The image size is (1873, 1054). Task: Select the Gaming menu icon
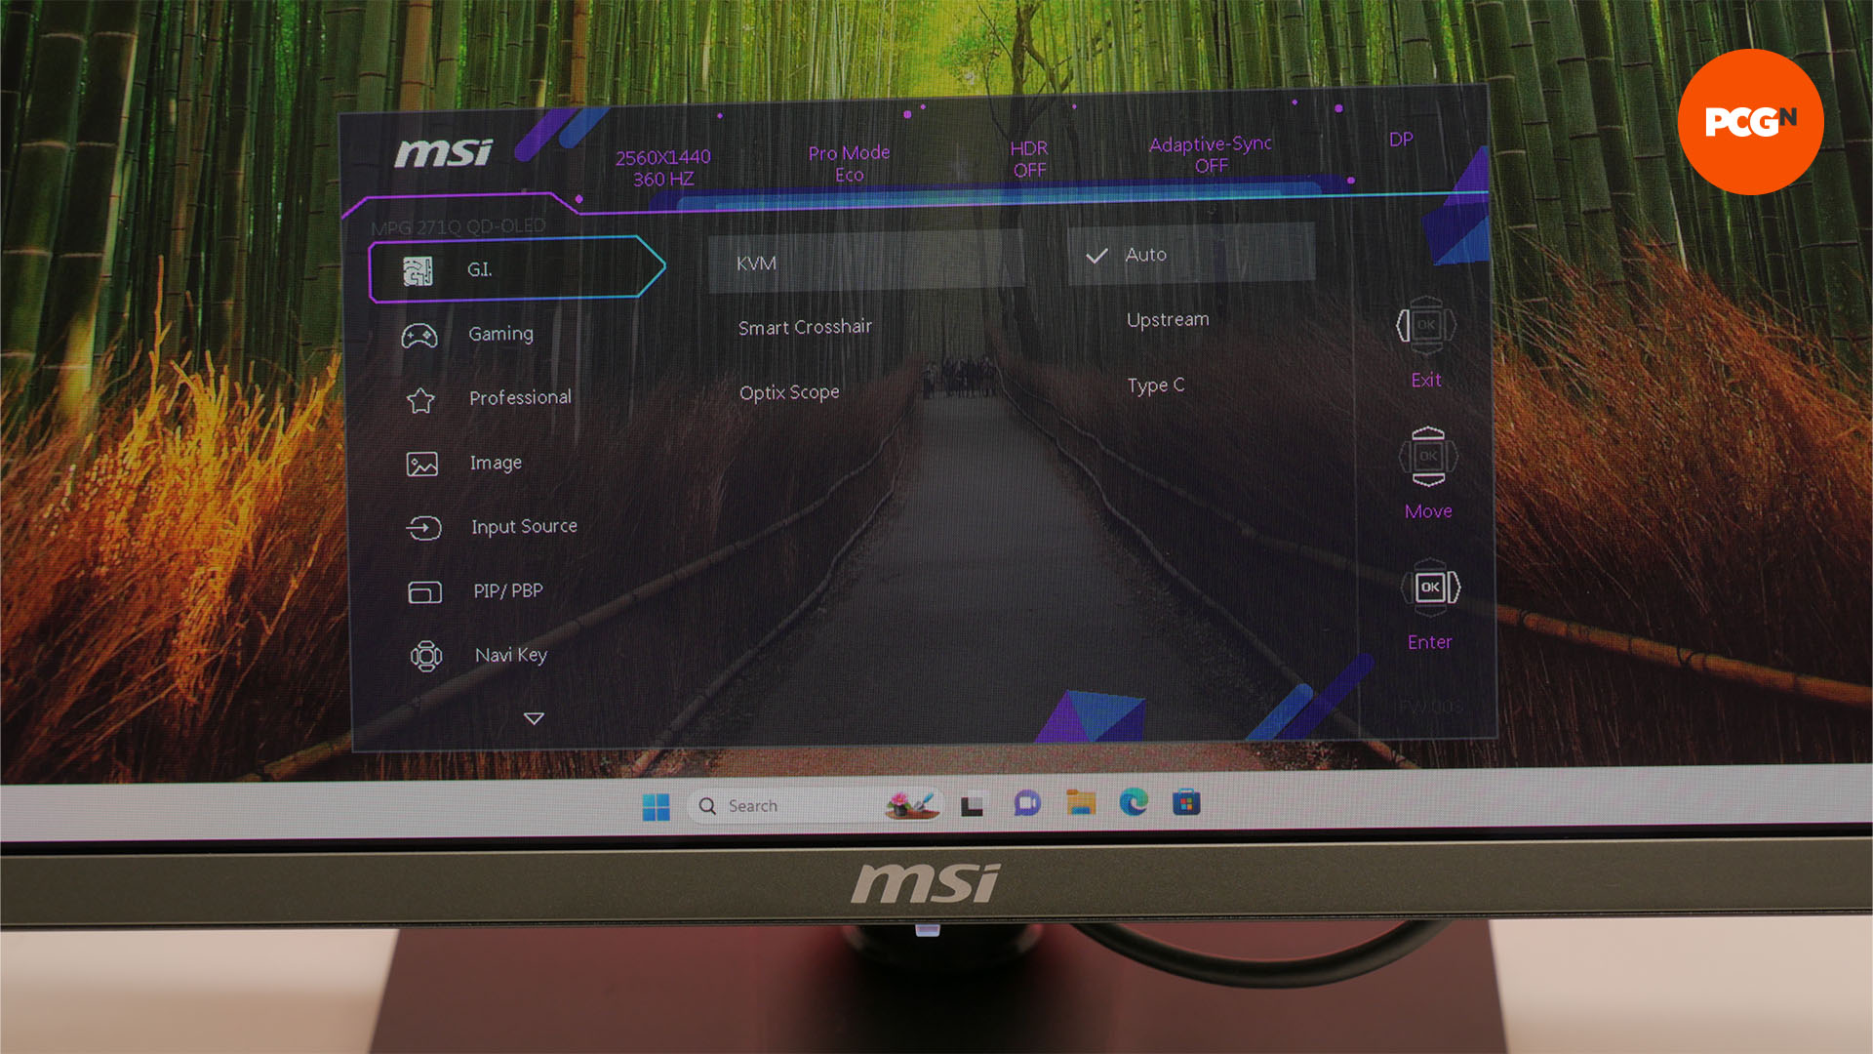[420, 332]
